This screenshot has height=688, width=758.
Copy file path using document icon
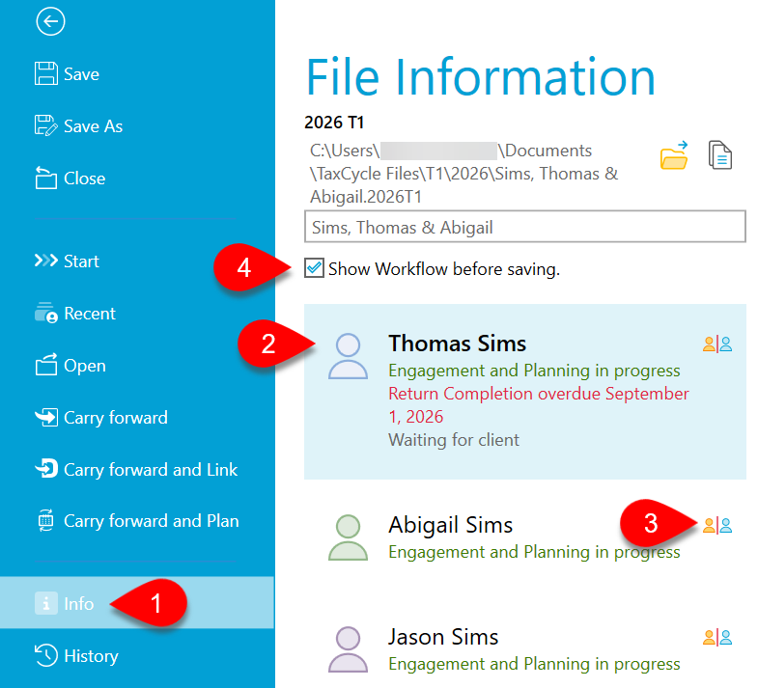click(x=720, y=155)
